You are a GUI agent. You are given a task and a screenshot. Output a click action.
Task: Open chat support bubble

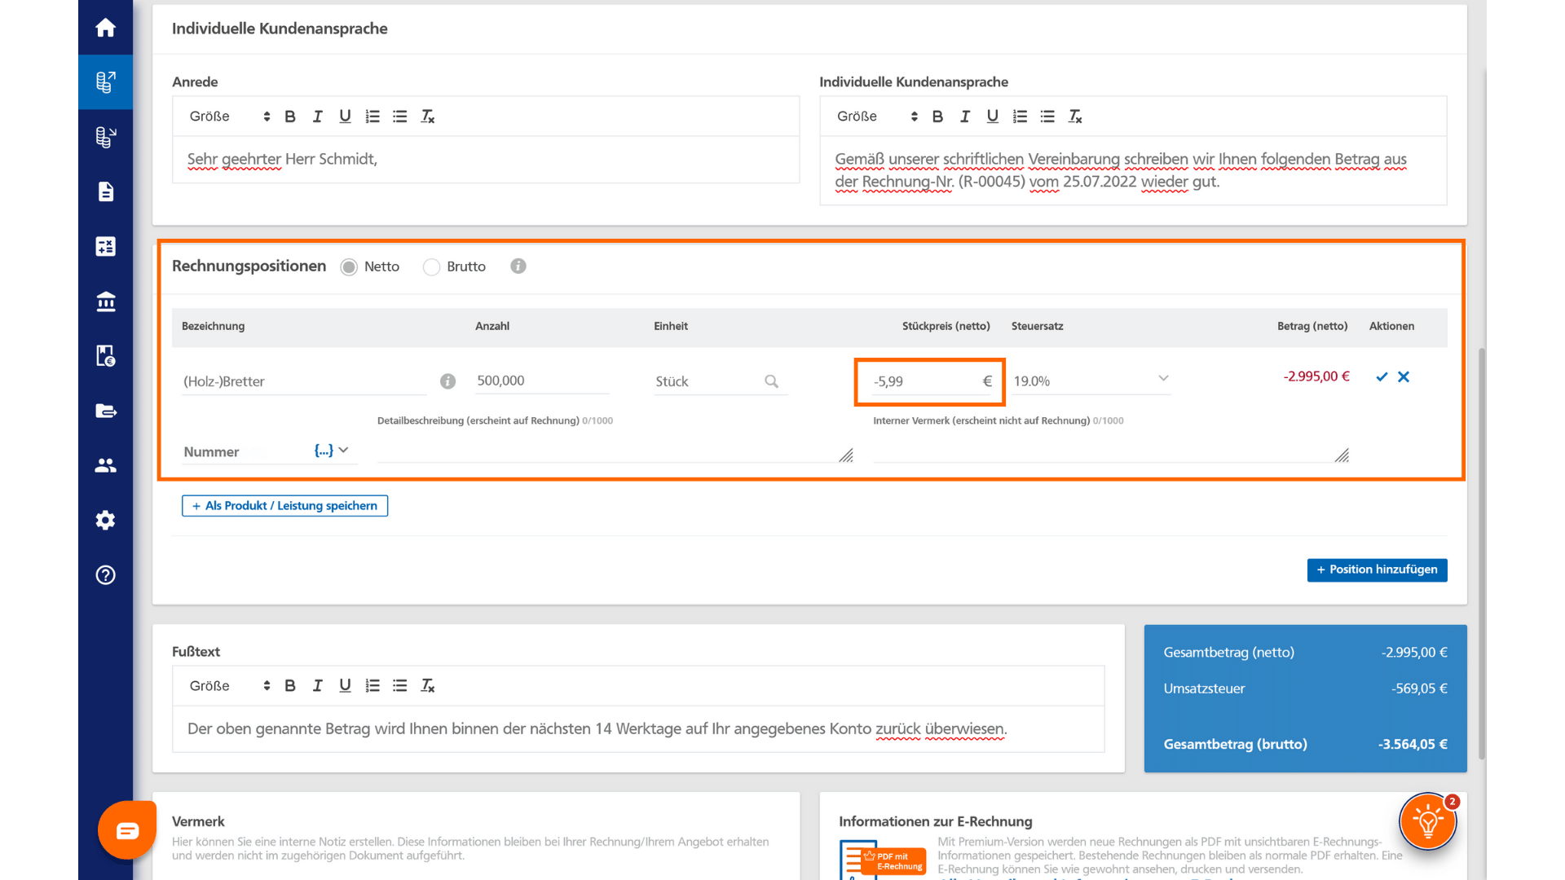point(127,830)
